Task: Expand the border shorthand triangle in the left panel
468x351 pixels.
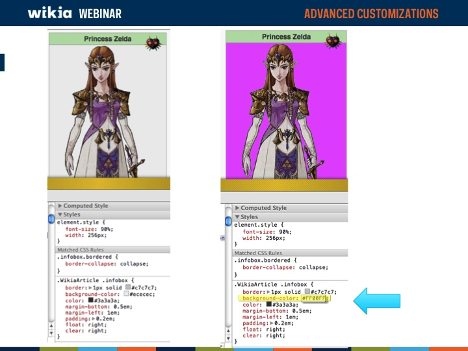Action: pos(89,287)
